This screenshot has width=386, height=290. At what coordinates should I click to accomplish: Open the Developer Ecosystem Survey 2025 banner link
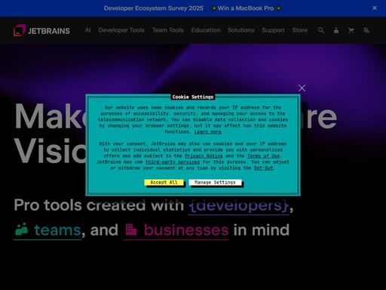click(154, 8)
